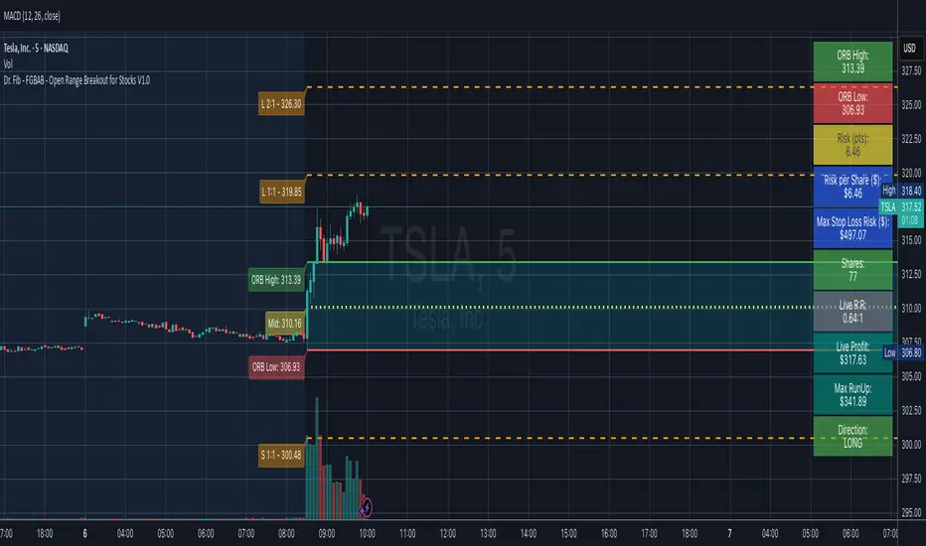Click the 09:00 time axis label
This screenshot has height=546, width=926.
tap(327, 534)
